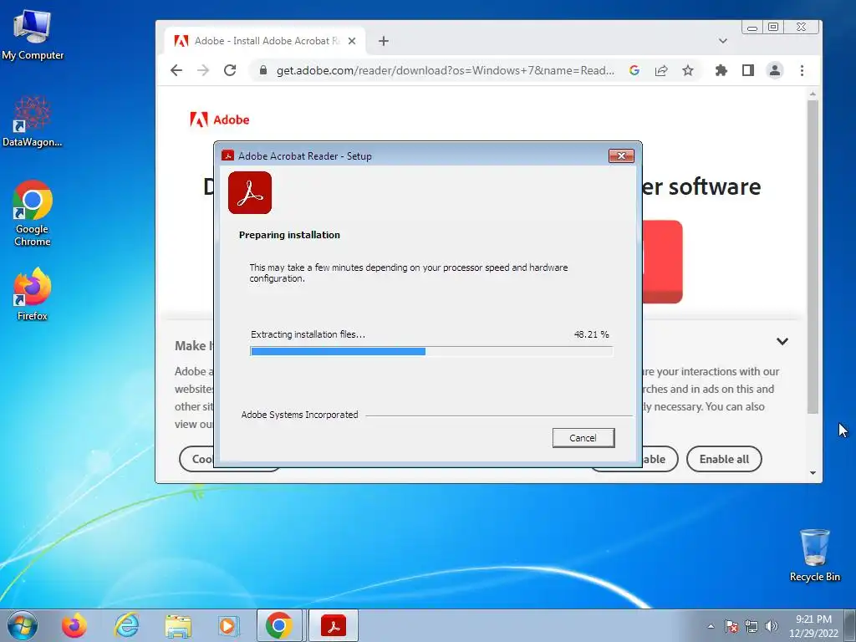Select the Adobe Install Acrobat Reader tab

pos(265,41)
